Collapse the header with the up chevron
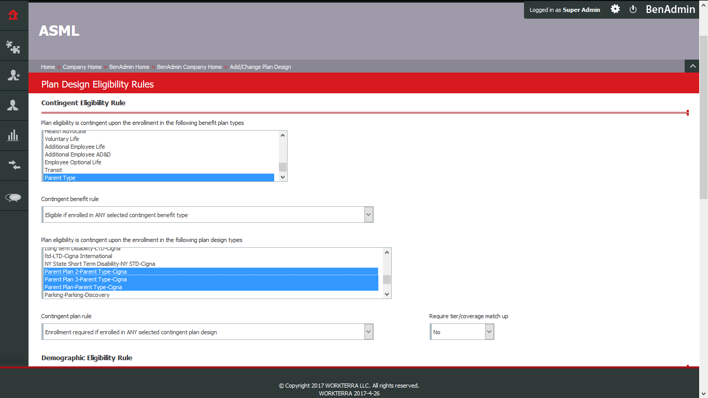 pos(692,66)
